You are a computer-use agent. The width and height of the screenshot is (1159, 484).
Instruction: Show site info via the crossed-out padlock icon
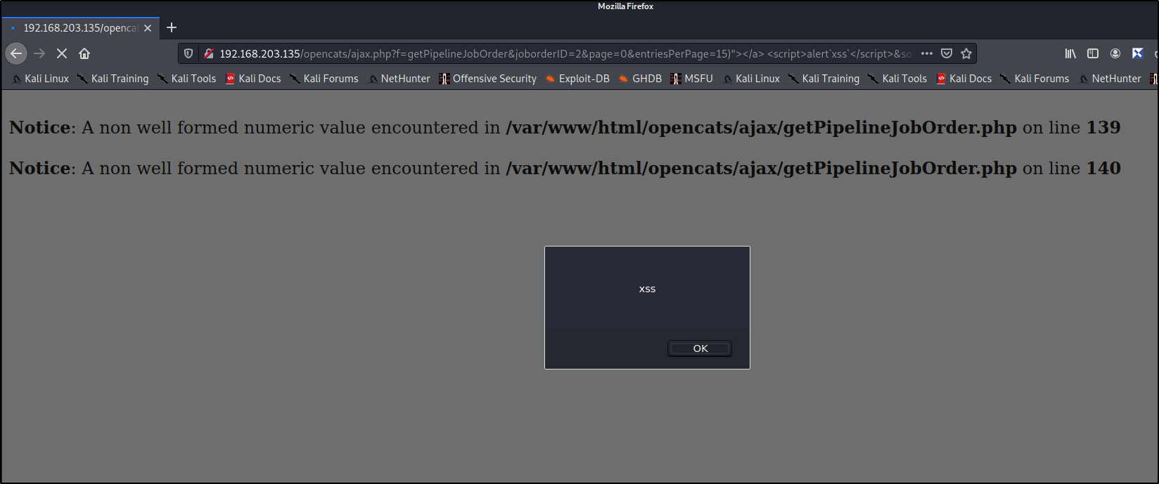click(208, 53)
